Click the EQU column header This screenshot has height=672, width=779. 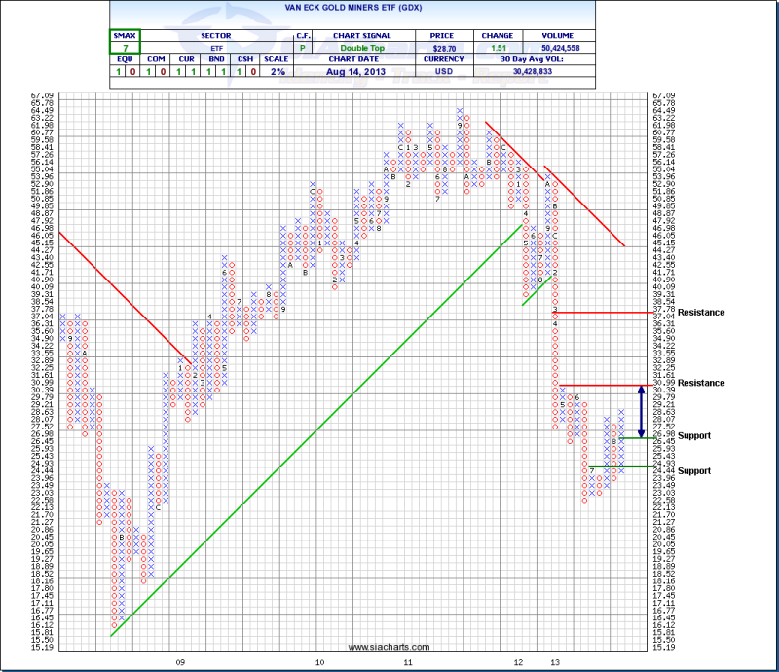click(116, 58)
